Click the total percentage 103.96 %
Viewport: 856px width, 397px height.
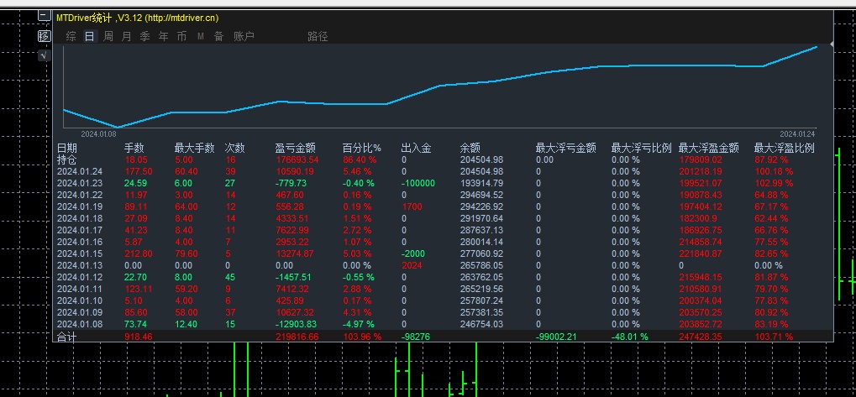[363, 337]
